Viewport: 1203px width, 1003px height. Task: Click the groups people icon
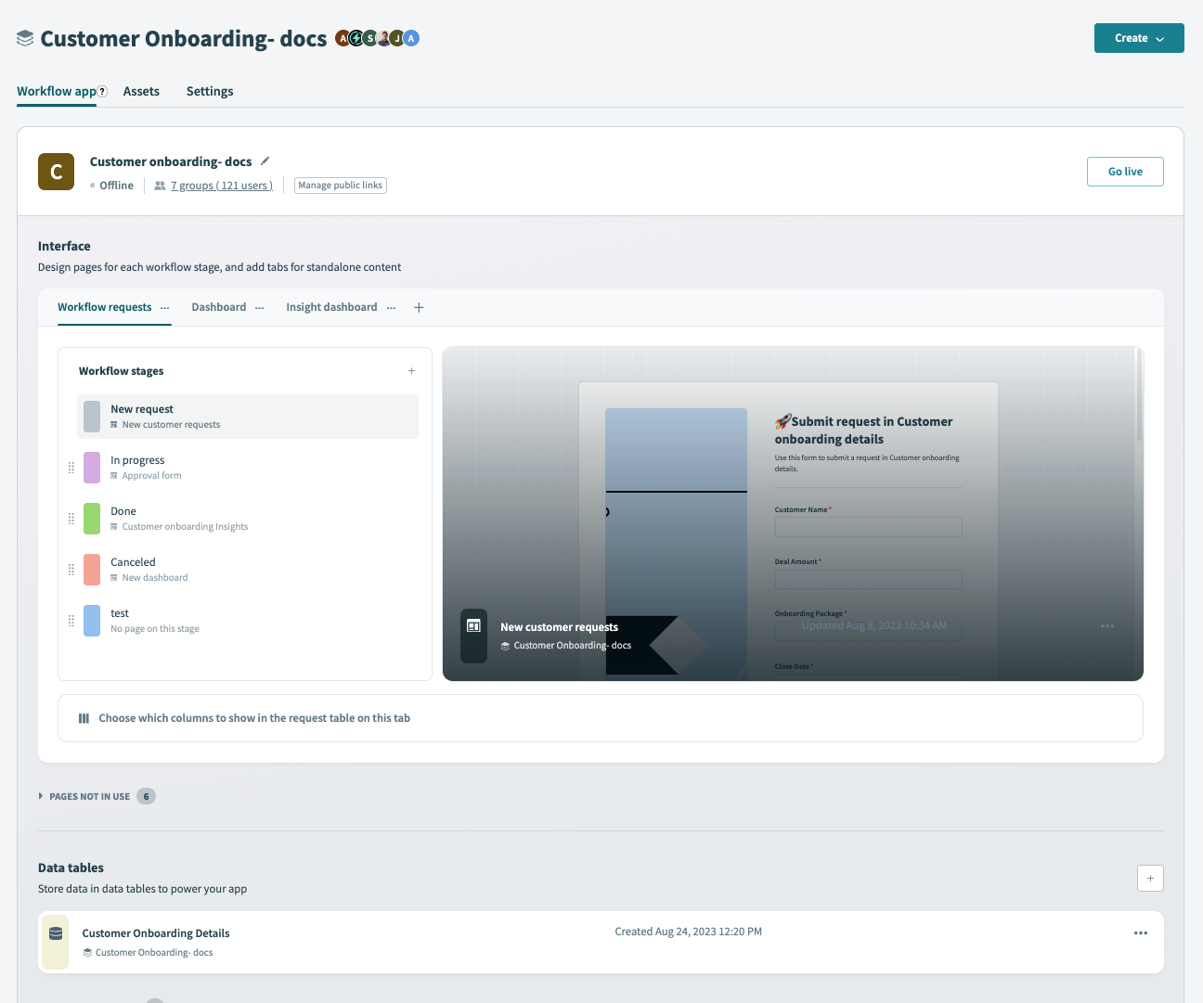coord(160,186)
